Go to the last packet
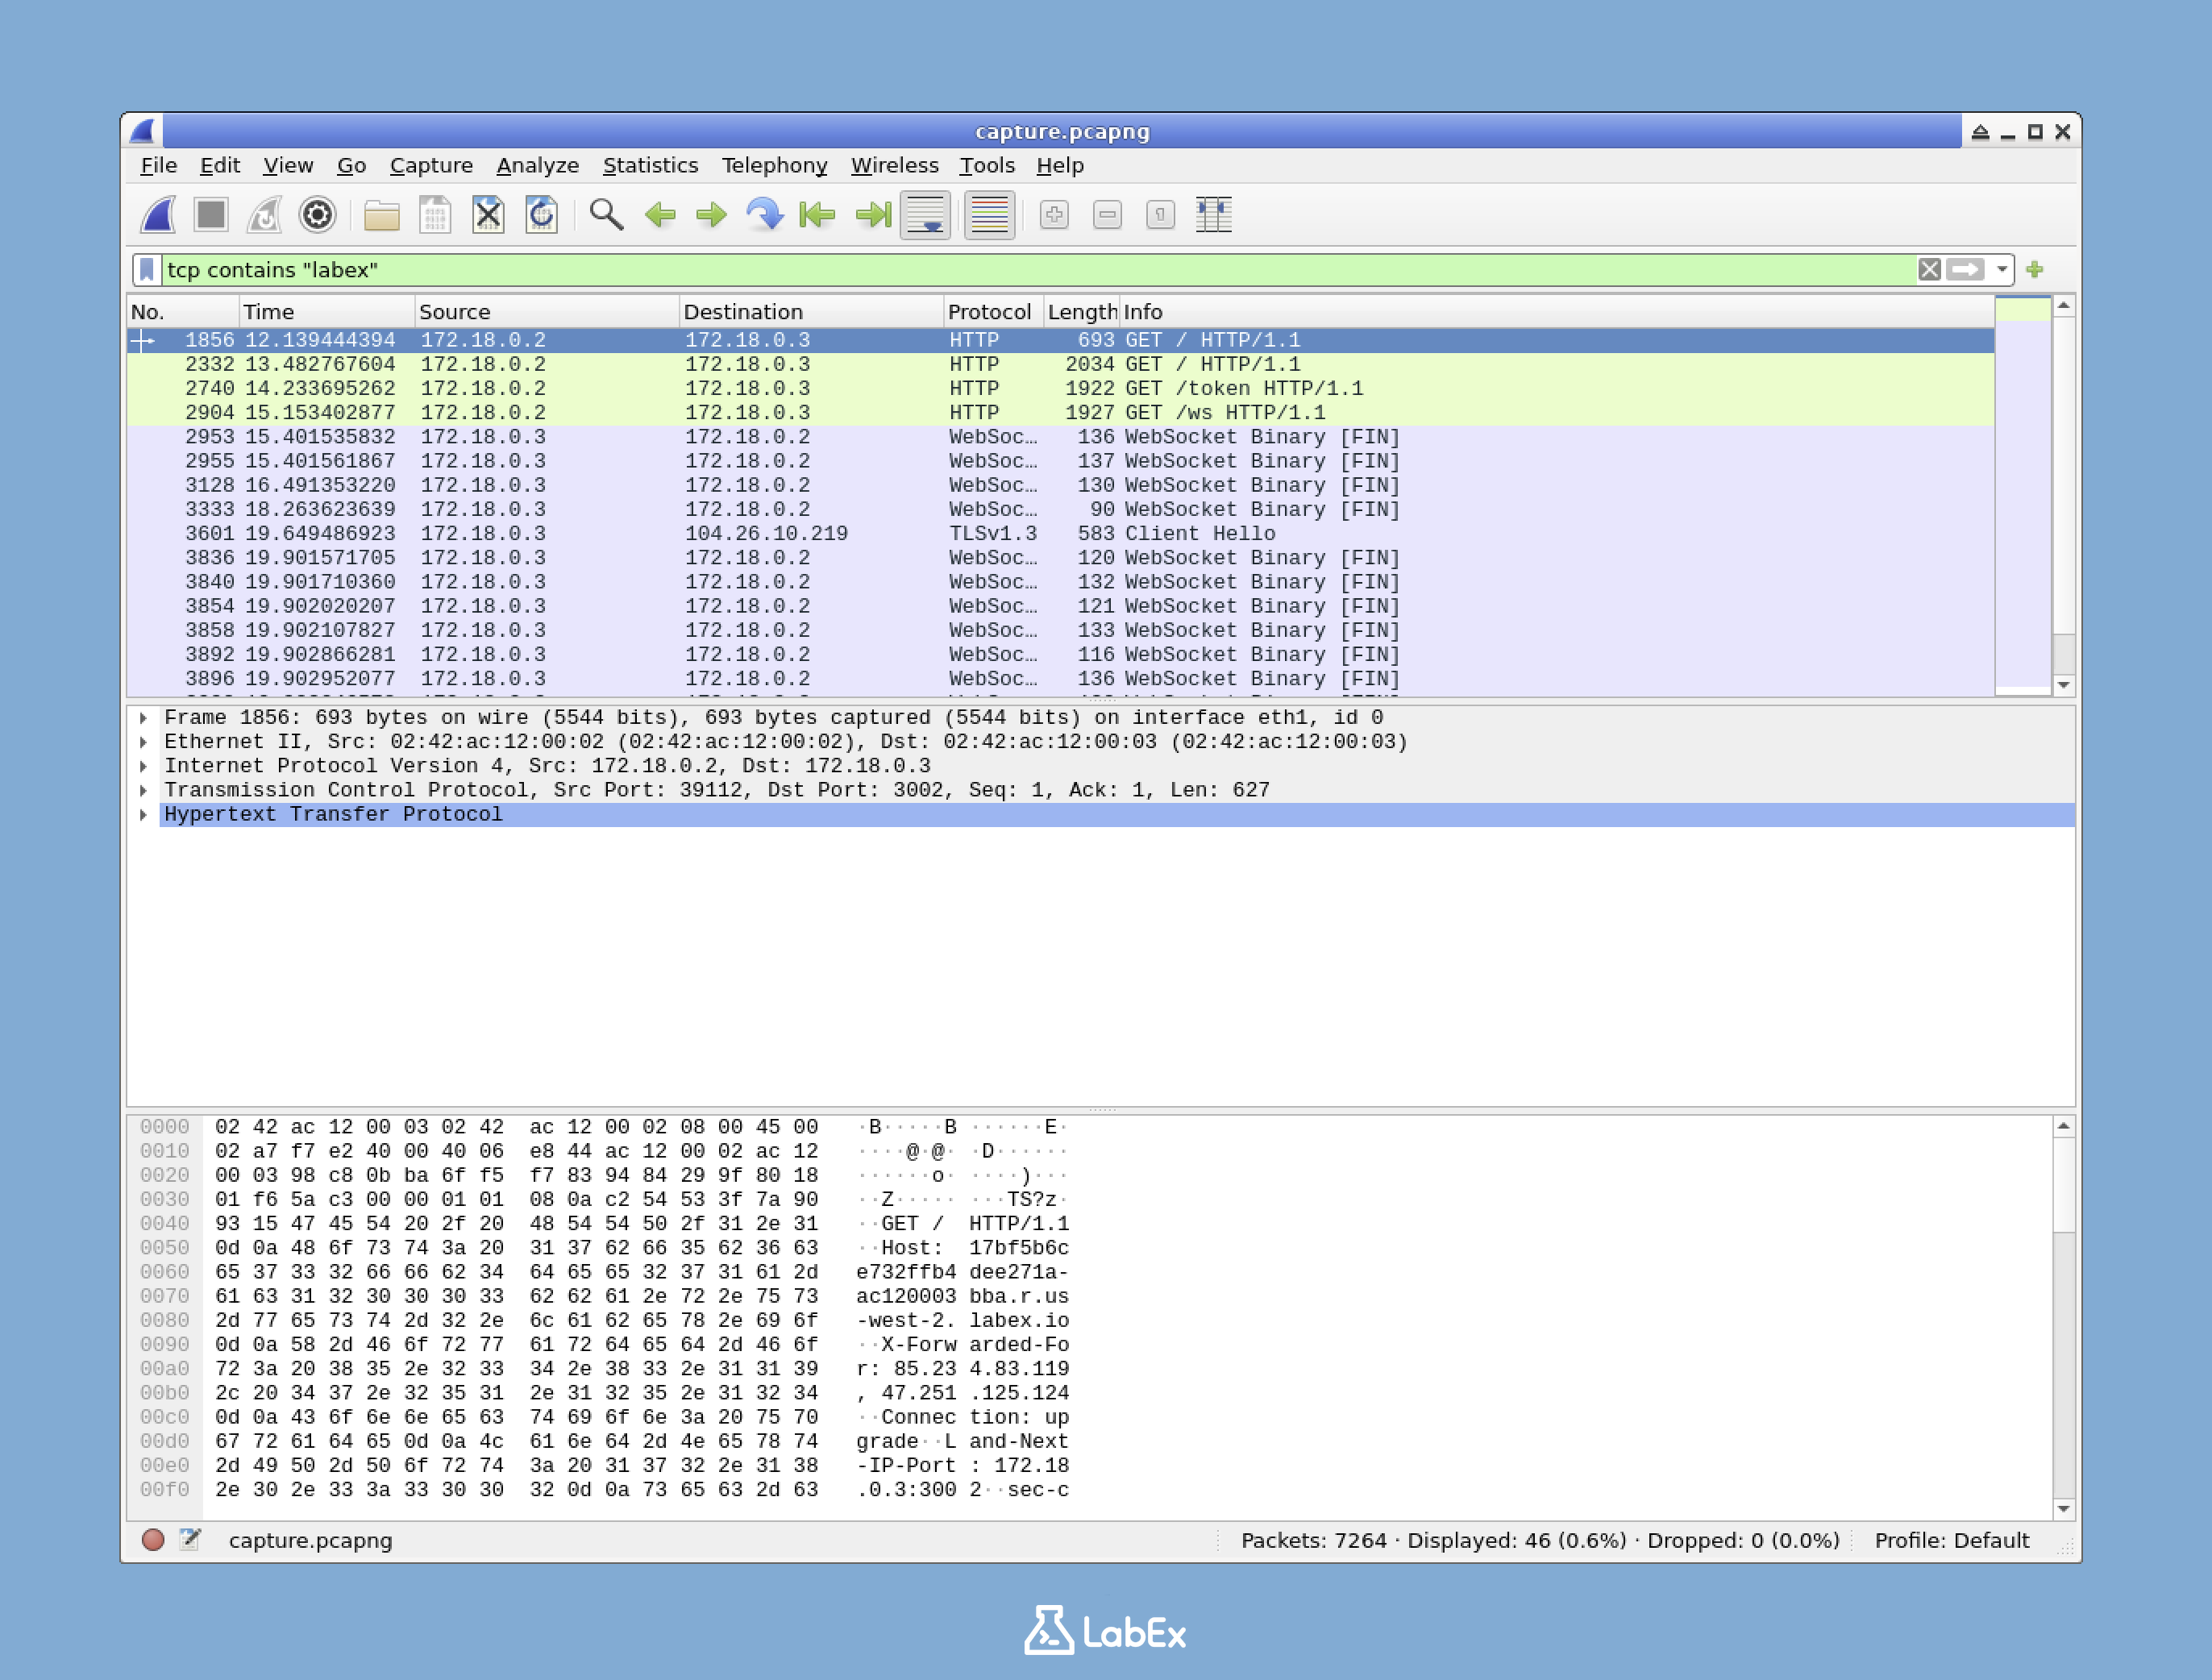Image resolution: width=2212 pixels, height=1680 pixels. click(x=871, y=214)
